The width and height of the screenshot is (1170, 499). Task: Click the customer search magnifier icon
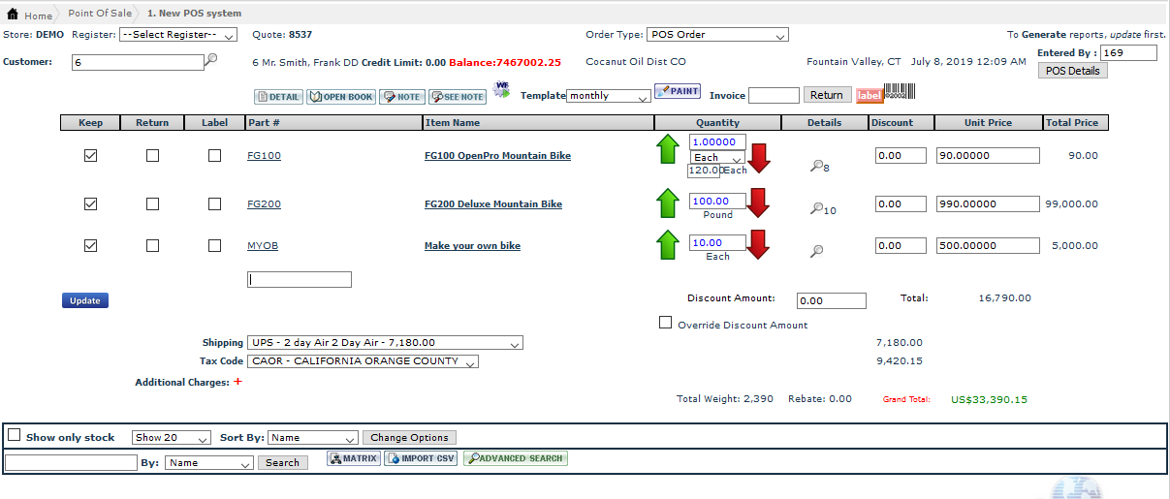[211, 60]
